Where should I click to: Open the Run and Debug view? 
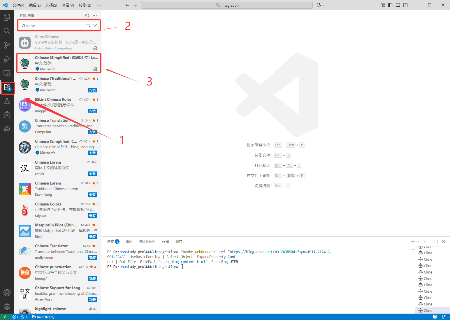[x=7, y=59]
